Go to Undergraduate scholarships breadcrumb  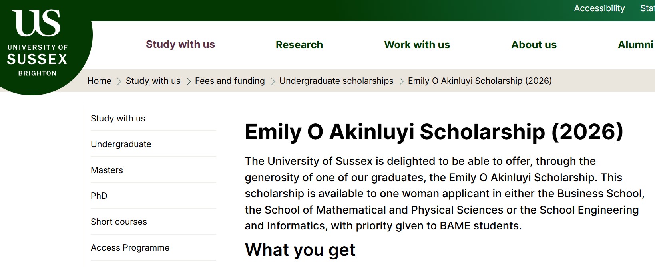click(x=336, y=81)
